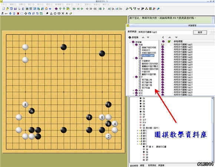This screenshot has width=215, height=167.
Task: Expand the 死活 category tree node
Action: coord(133,91)
